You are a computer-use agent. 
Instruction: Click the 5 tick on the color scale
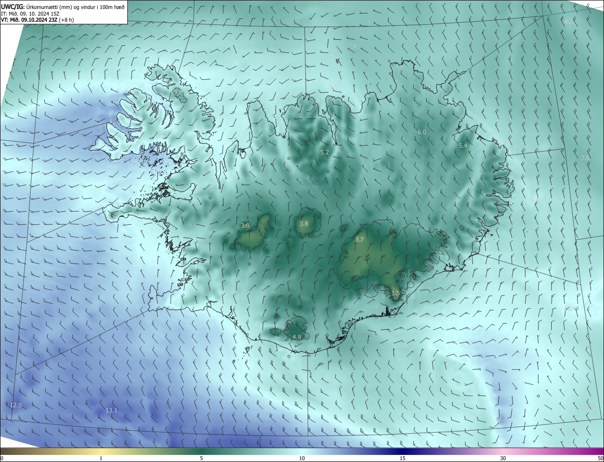[x=201, y=458]
